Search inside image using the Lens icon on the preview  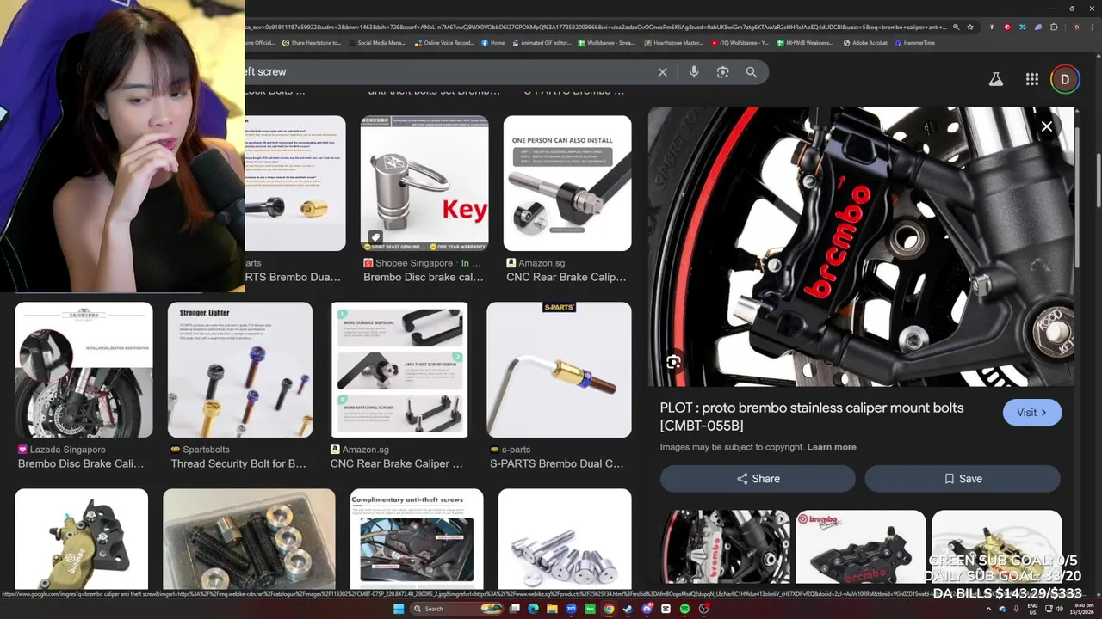(x=673, y=362)
